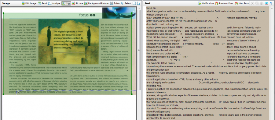The width and height of the screenshot is (275, 120).
Task: Click the text 'important business processes,' in Text pane
Action: click(x=243, y=54)
